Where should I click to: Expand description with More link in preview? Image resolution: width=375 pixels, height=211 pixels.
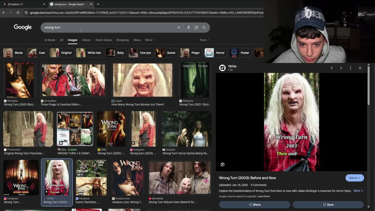(358, 191)
